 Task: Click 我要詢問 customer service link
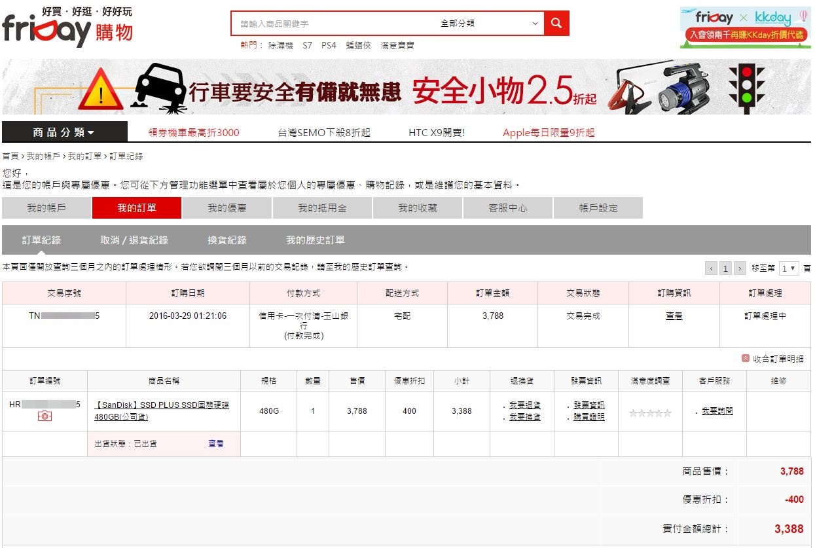point(717,411)
